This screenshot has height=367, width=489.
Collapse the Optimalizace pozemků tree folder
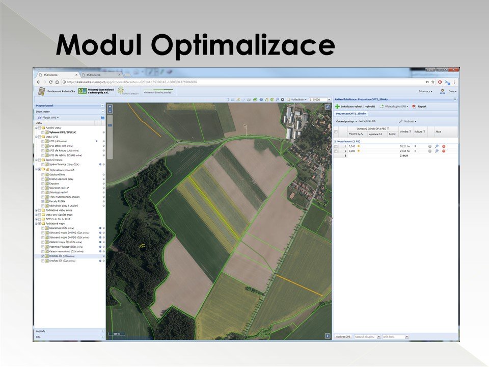[x=36, y=170]
